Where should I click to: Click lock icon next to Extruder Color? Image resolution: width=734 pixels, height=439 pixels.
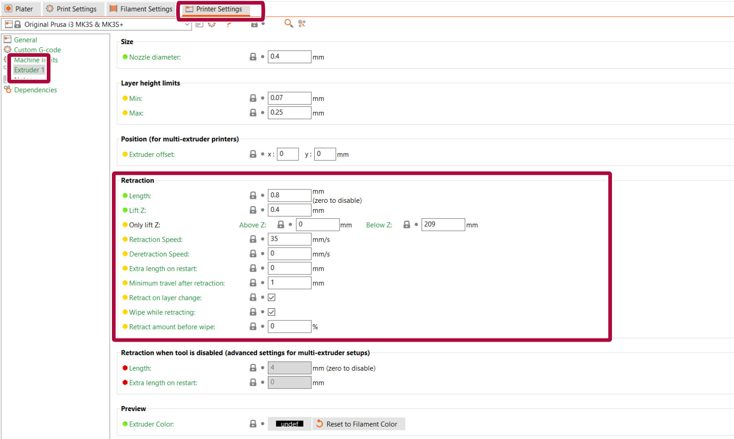(x=253, y=424)
